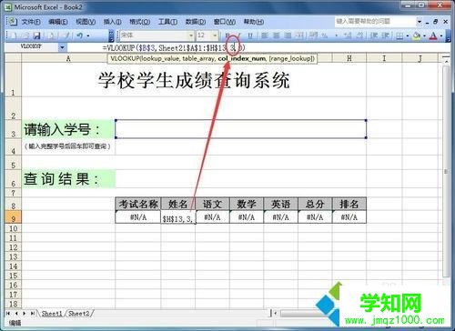Open the Name Box function dropdown arrow

62,47
